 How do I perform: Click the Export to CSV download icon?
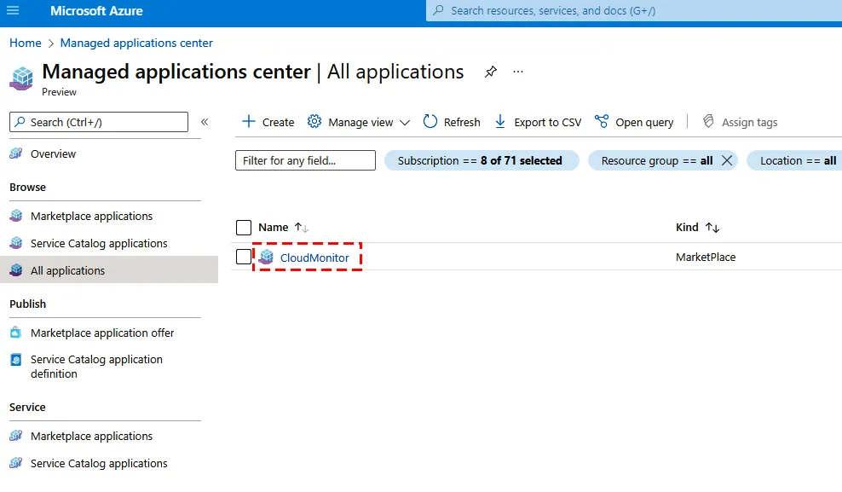click(x=500, y=121)
